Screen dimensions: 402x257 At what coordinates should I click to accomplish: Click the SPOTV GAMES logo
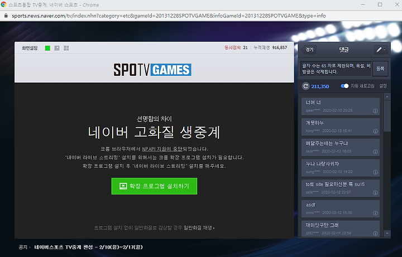point(152,70)
